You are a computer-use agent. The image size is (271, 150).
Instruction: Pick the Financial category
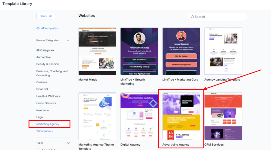[42, 89]
